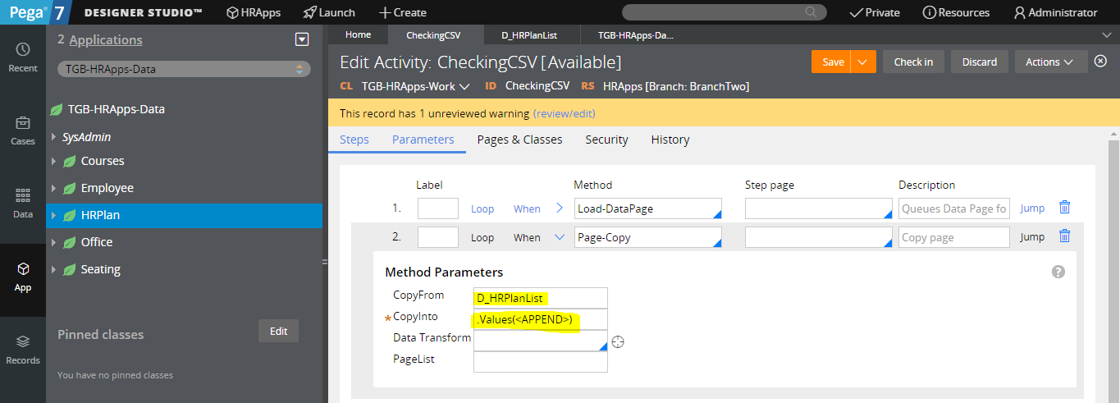Open the Cases sidebar icon

23,131
